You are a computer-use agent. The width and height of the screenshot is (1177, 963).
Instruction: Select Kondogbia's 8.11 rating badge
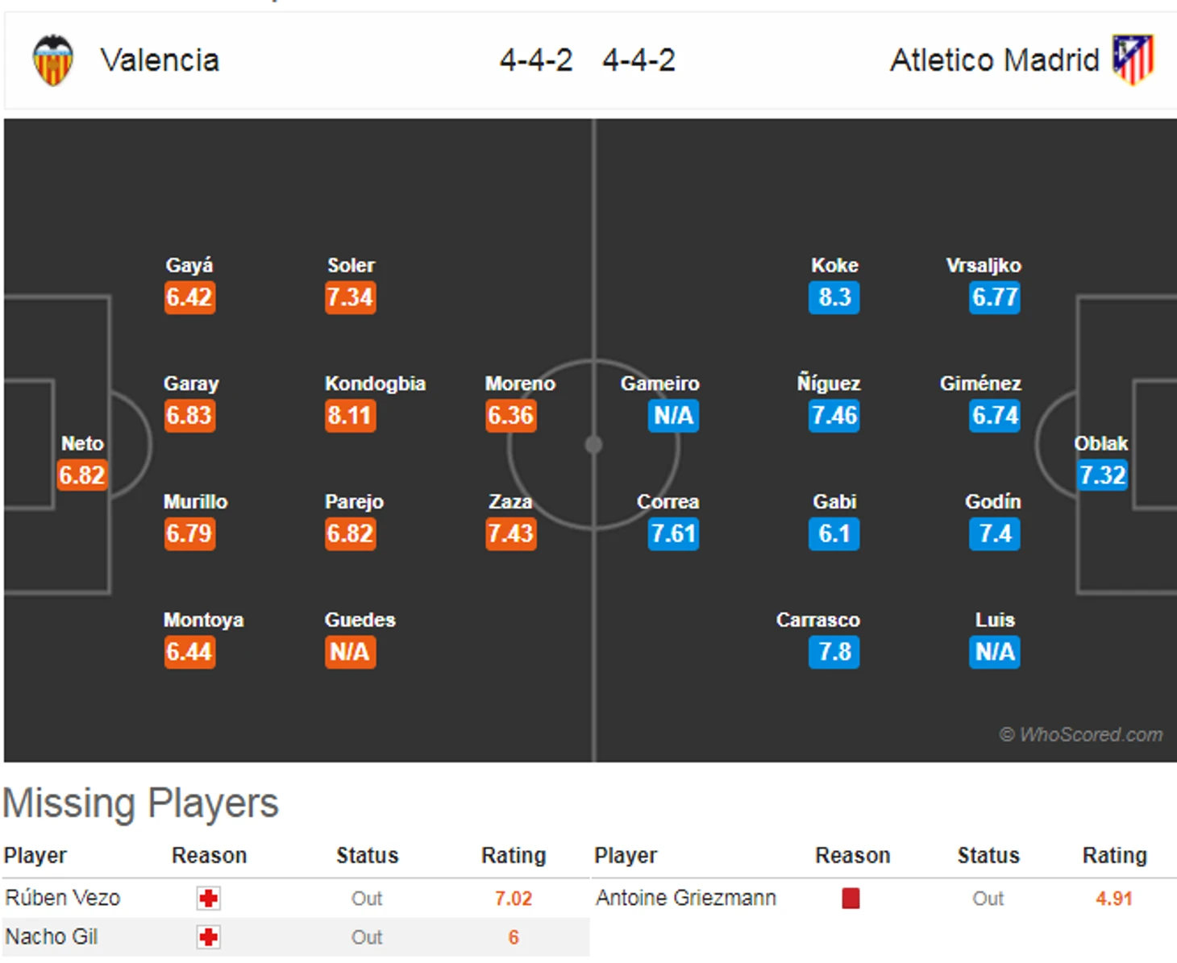351,416
